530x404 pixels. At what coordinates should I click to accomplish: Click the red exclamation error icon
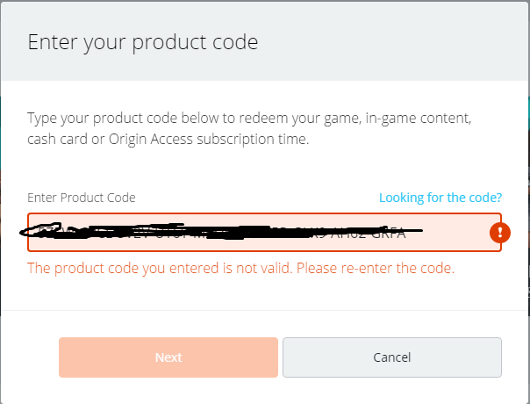[500, 233]
